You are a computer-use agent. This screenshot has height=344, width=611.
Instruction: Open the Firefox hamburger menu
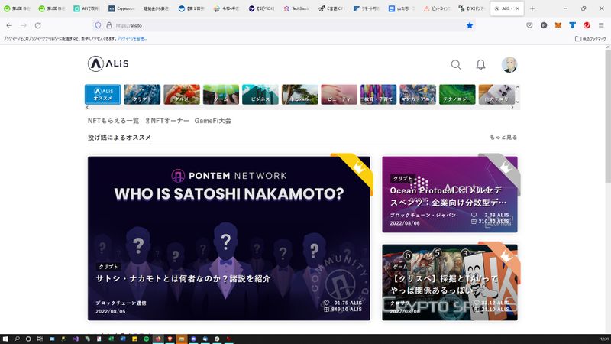tap(601, 25)
